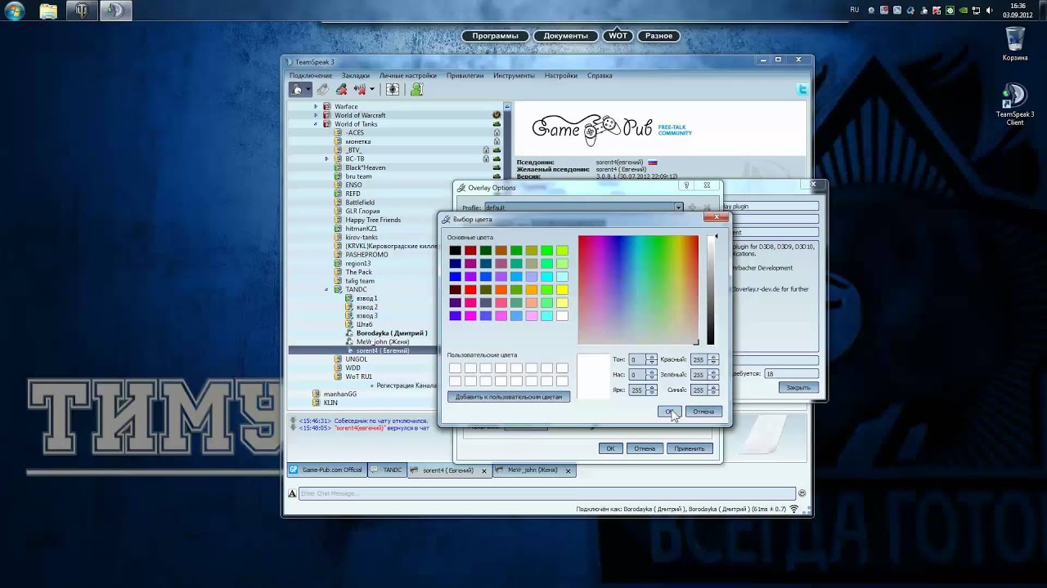Pick a color in the spectrum field

[638, 290]
